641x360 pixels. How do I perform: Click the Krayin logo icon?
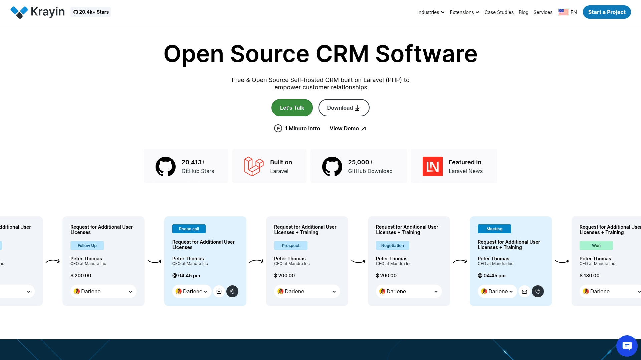pyautogui.click(x=19, y=12)
